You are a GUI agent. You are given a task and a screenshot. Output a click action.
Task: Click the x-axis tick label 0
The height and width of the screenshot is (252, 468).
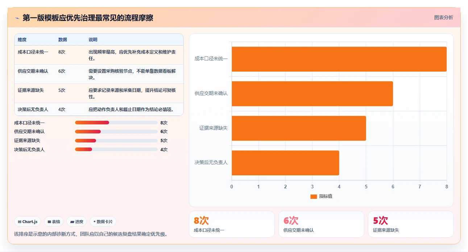pyautogui.click(x=232, y=187)
